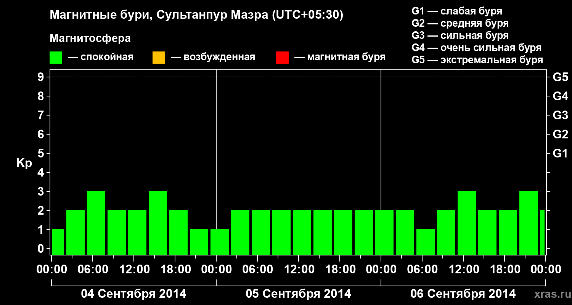Click the 'G5 — экстремальная буря' legend line
Screen dimensions: 572x305
point(477,60)
